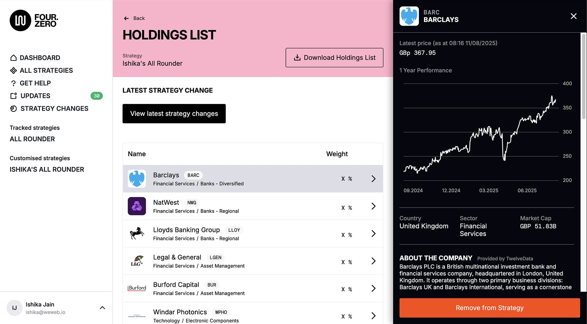The width and height of the screenshot is (587, 324).
Task: Click Download Holdings List button
Action: pyautogui.click(x=334, y=57)
